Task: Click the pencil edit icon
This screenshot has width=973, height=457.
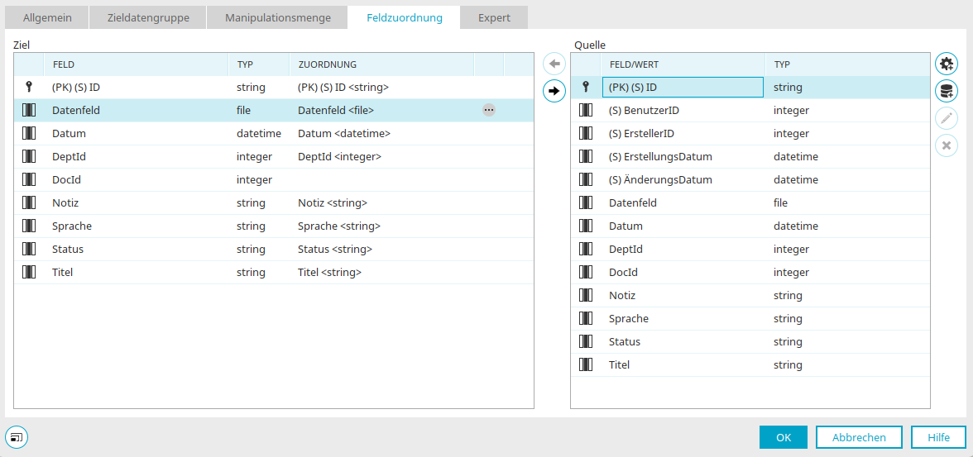Action: click(947, 118)
